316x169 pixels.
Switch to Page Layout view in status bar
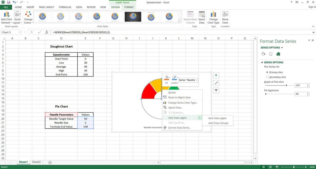pos(270,167)
